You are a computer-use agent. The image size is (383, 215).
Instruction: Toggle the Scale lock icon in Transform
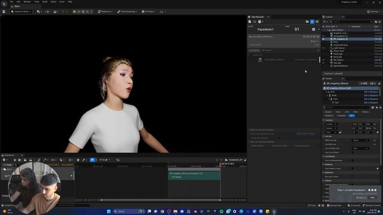[x=340, y=132]
